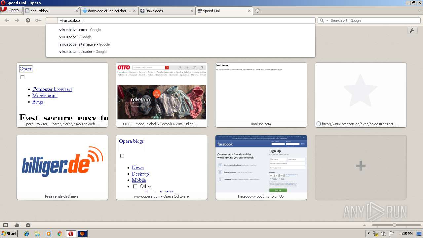This screenshot has width=423, height=238.
Task: Switch to Opera taskbar button
Action: (x=71, y=234)
